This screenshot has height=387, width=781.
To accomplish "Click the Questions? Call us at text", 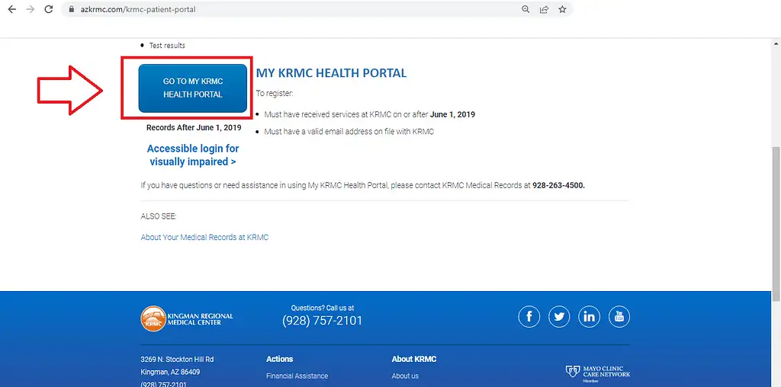I will (x=323, y=308).
